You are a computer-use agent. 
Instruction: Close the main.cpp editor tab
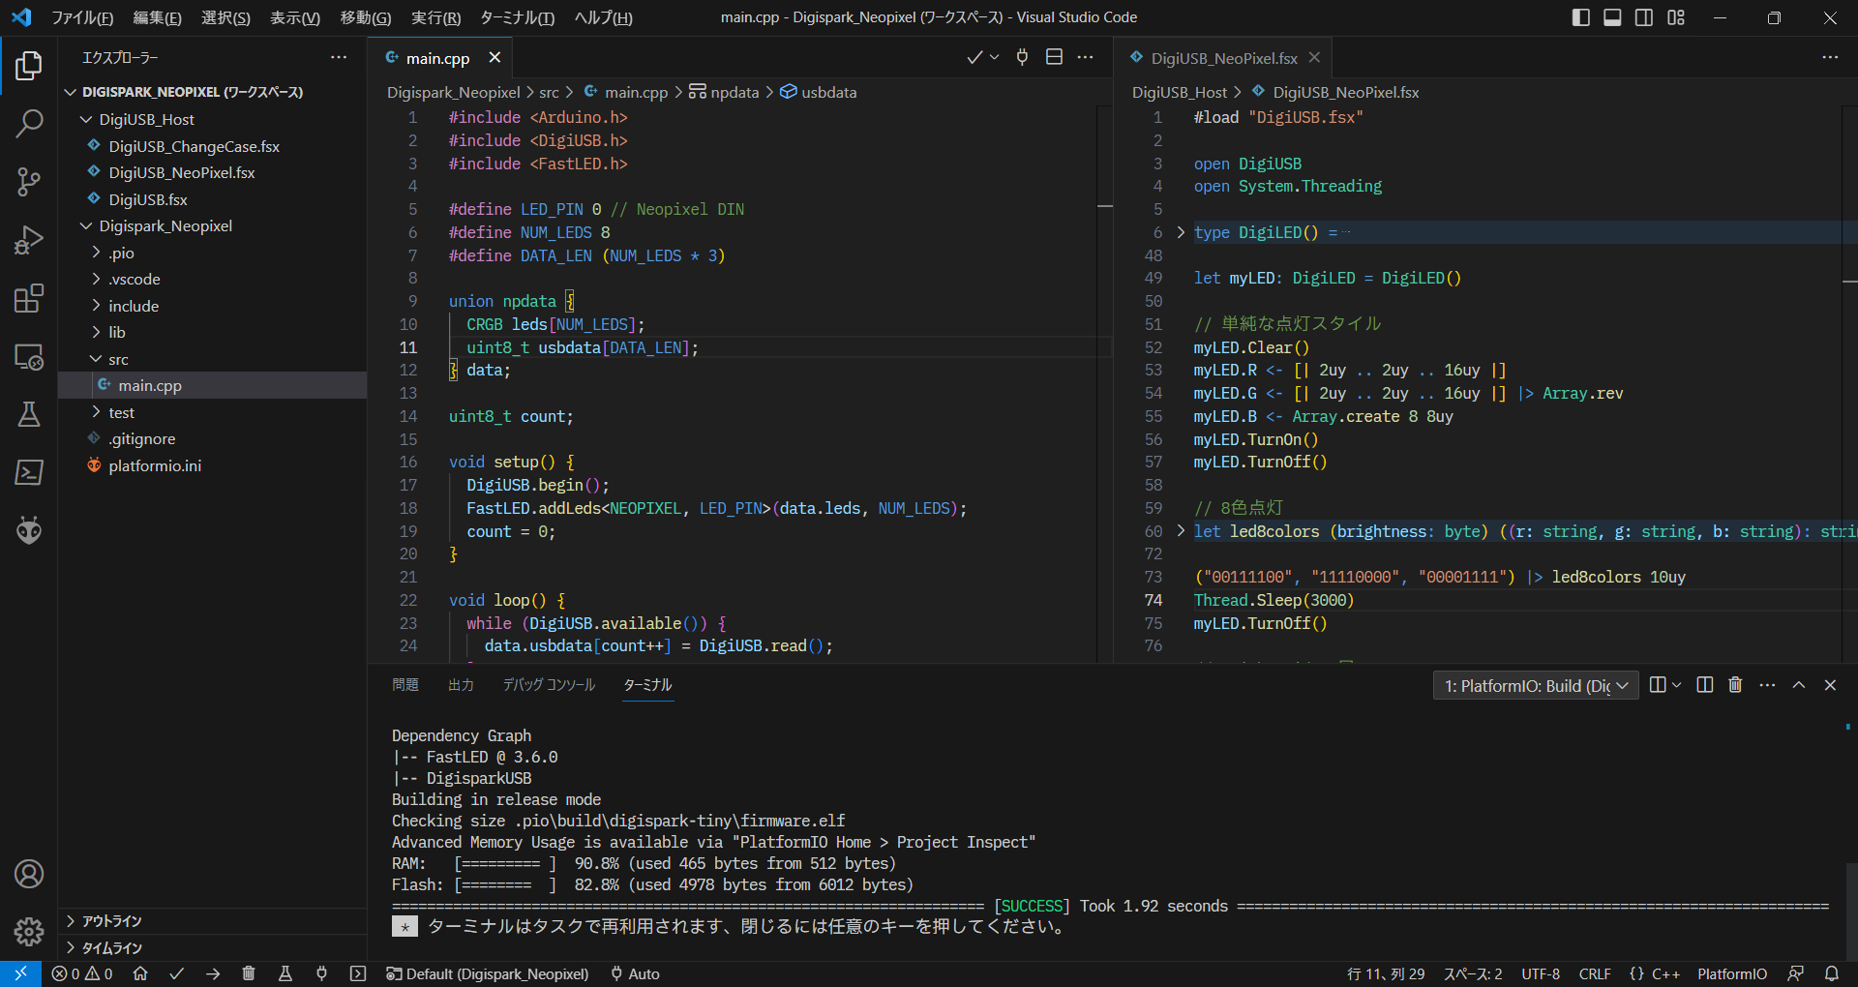(x=494, y=57)
